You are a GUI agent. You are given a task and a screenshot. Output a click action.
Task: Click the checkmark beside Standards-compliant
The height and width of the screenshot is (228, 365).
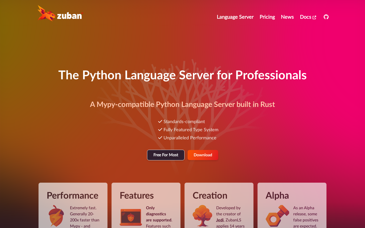coord(160,122)
